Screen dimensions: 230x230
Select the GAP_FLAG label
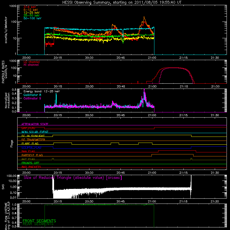point(28,128)
